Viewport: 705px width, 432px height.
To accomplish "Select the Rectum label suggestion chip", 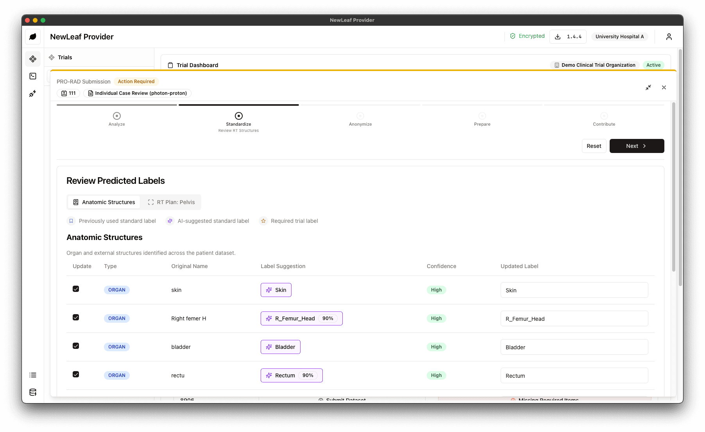I will [x=292, y=375].
